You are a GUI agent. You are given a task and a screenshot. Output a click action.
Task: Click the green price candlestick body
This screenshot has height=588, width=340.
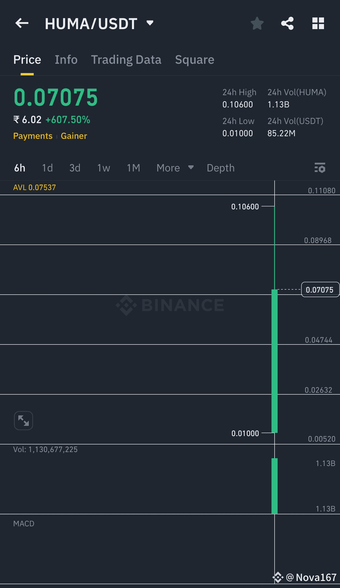275,361
